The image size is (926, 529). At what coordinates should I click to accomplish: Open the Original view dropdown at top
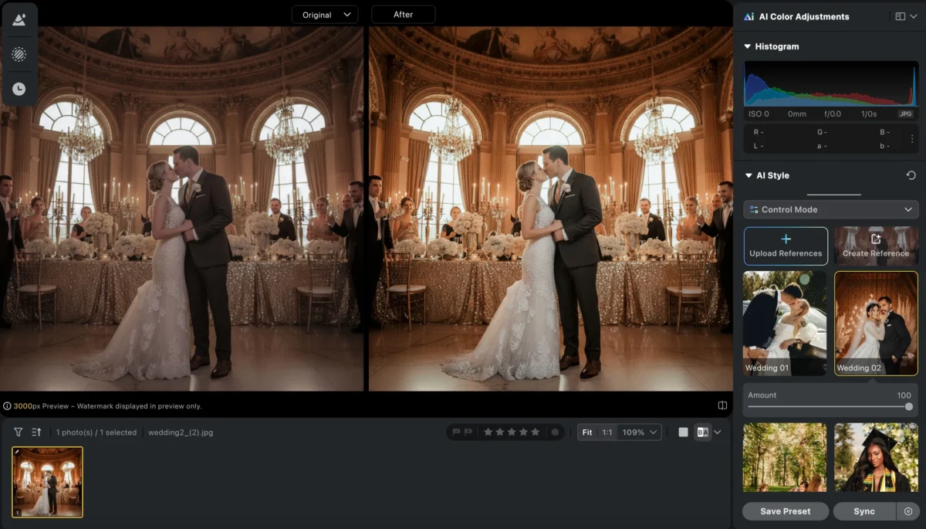pyautogui.click(x=325, y=14)
